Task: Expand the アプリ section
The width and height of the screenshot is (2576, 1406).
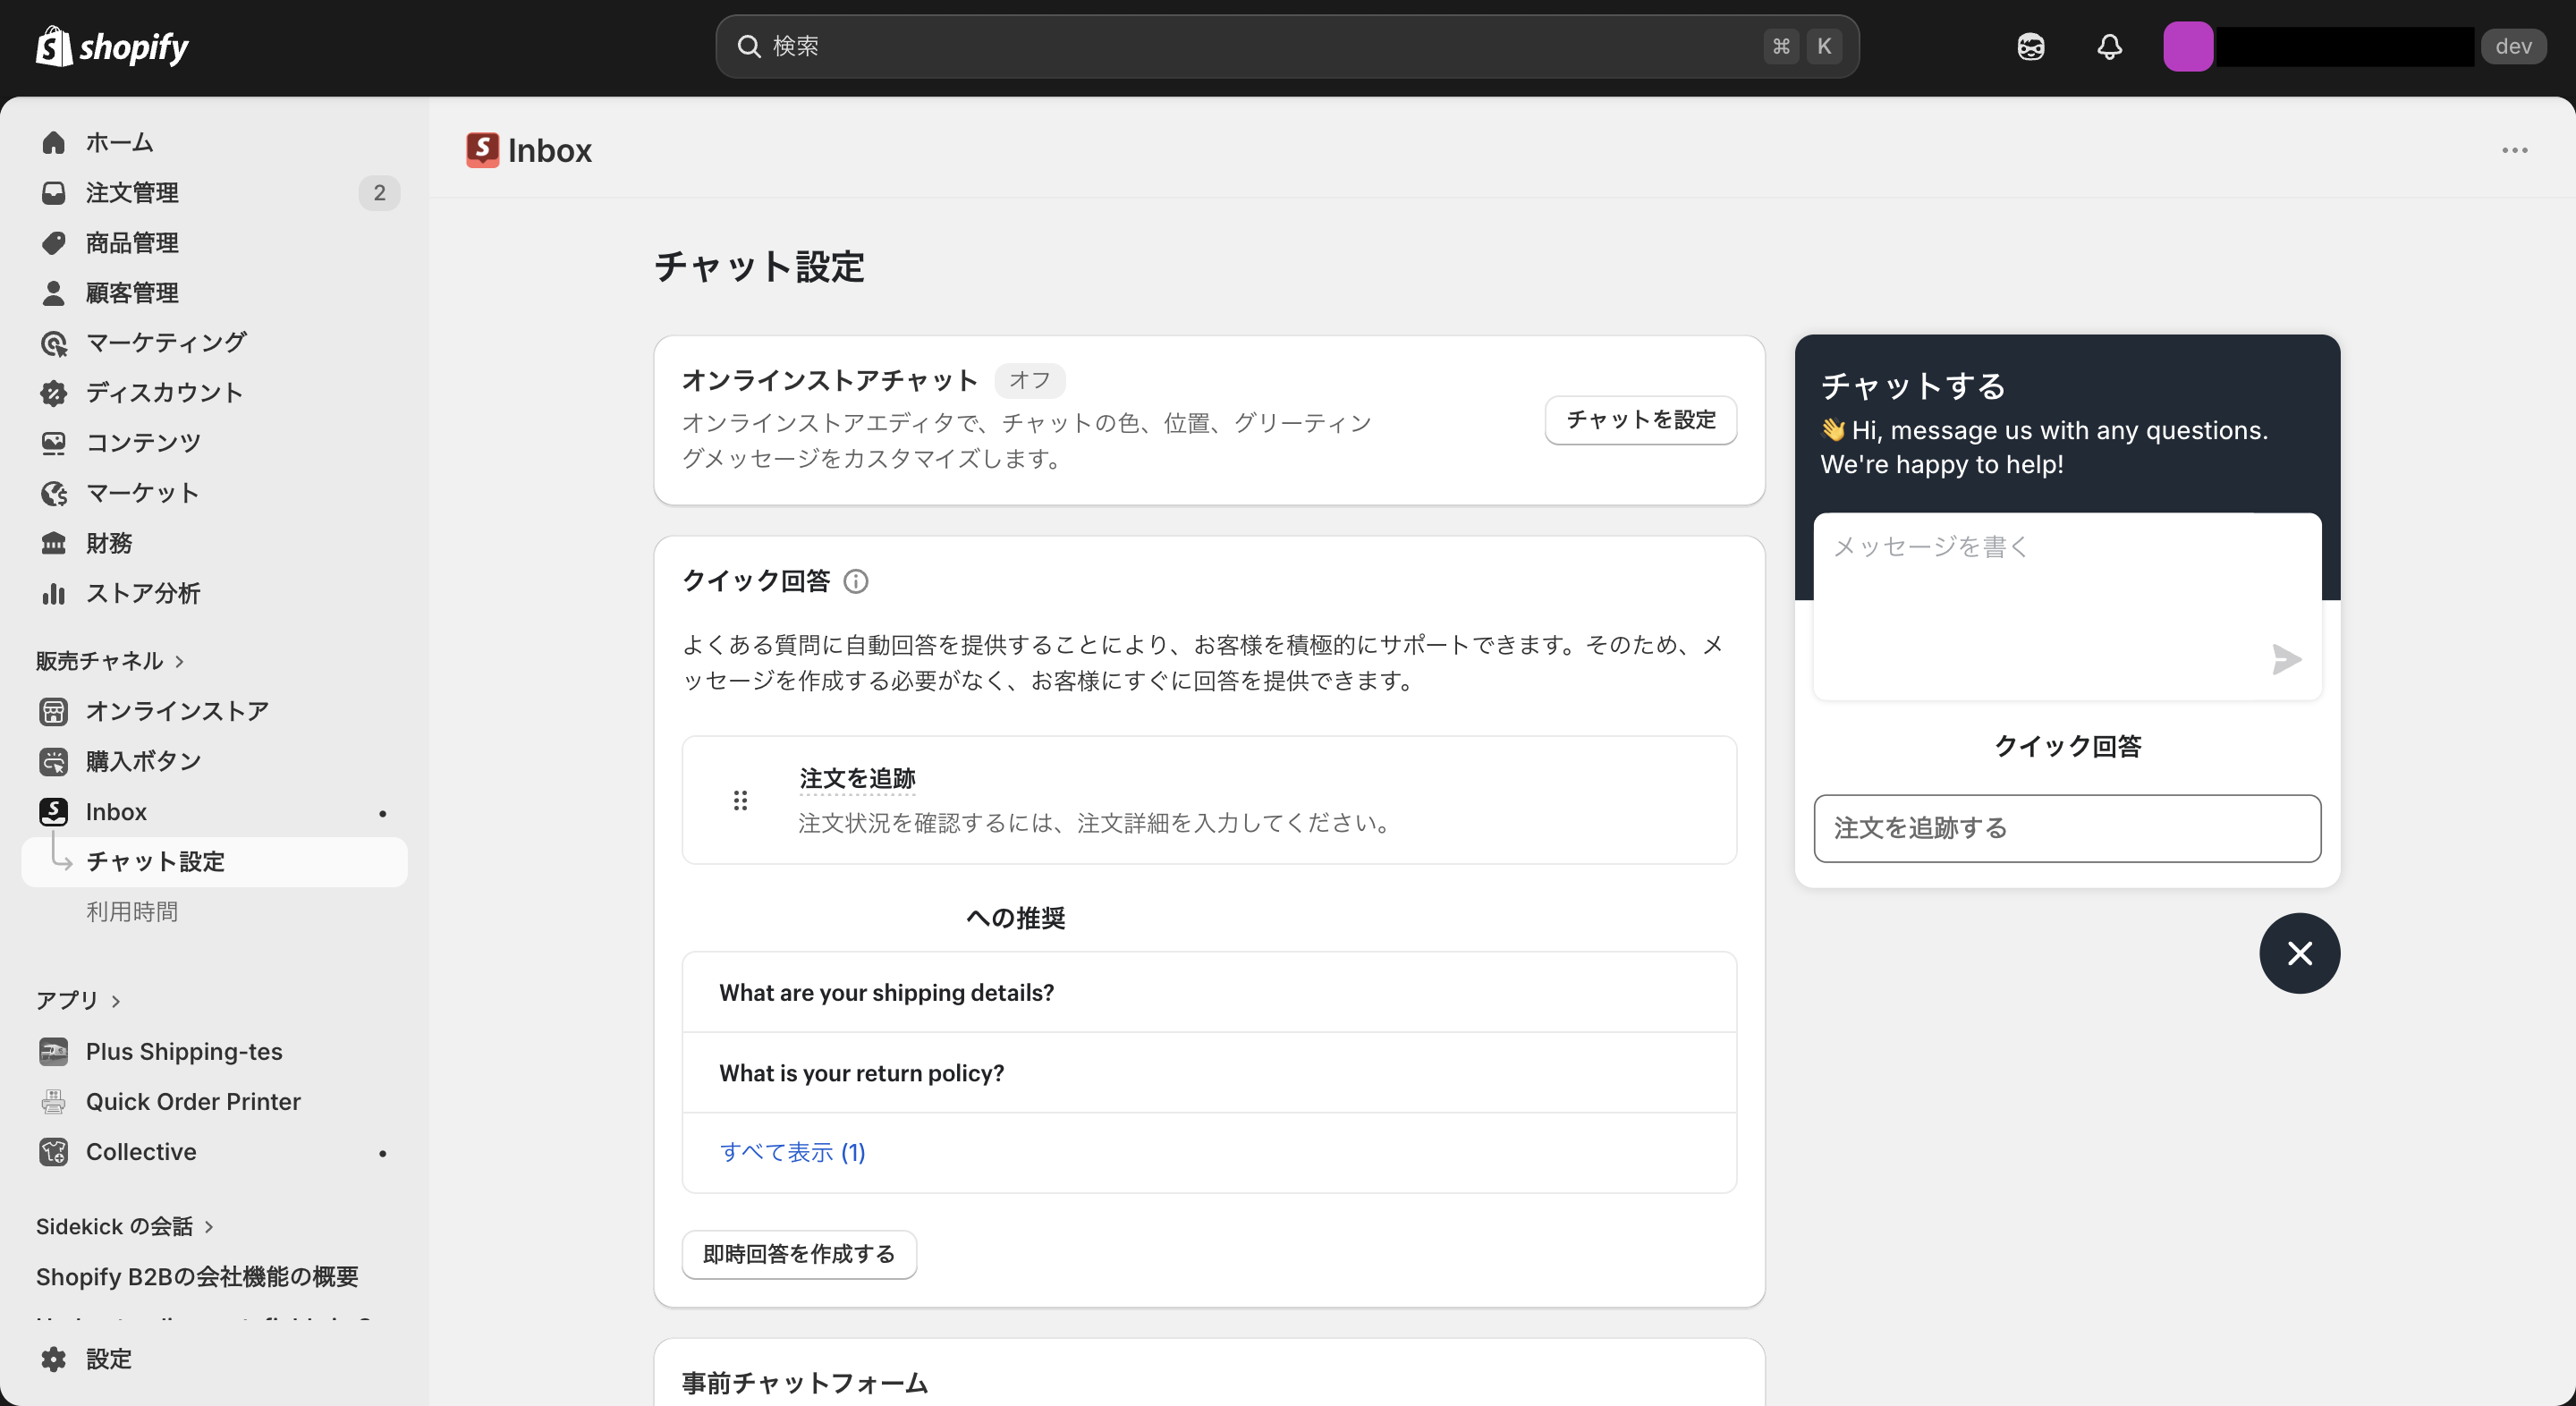Action: tap(78, 999)
